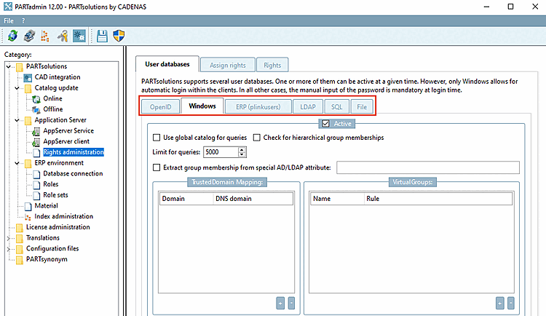This screenshot has width=546, height=316.
Task: Click the stacked servers toolbar icon
Action: pyautogui.click(x=29, y=36)
